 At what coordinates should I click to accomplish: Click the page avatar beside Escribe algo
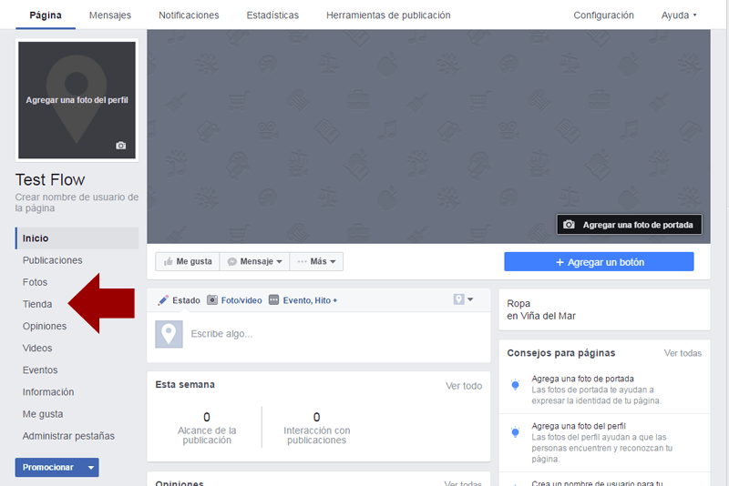pos(169,334)
